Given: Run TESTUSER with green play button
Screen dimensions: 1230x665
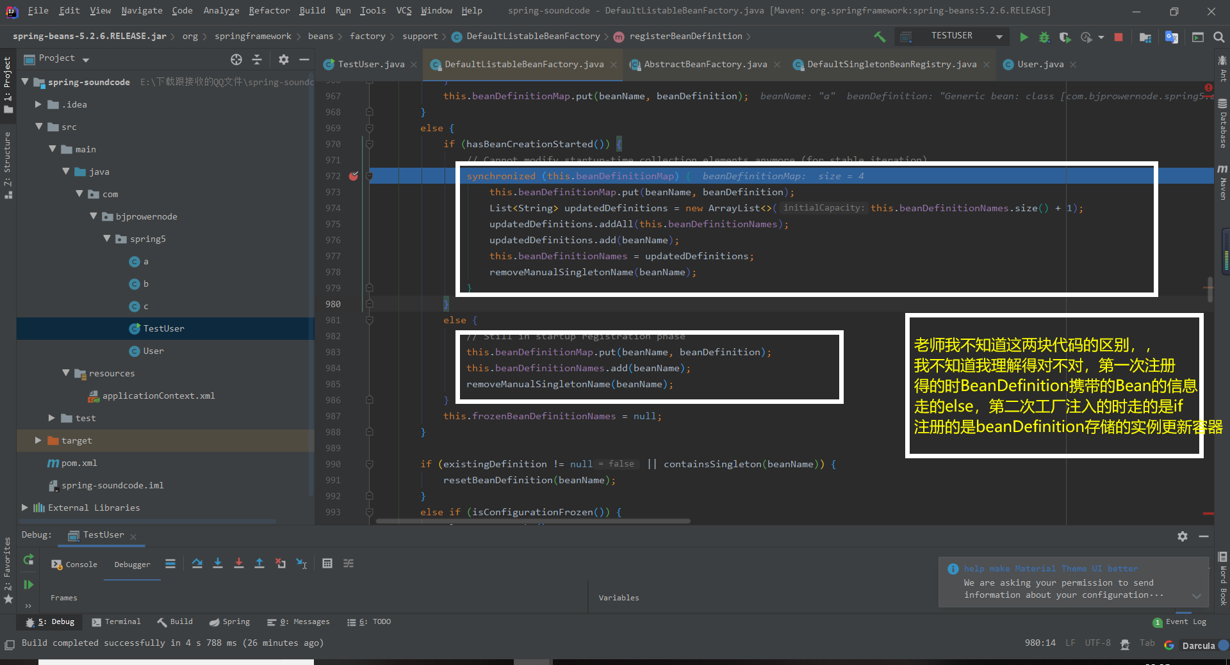Looking at the screenshot, I should click(x=1024, y=37).
